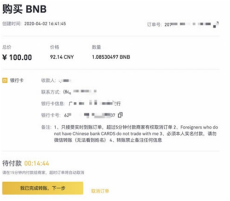The image size is (230, 201).
Task: Click the 15-minute payment notice text
Action: [43, 173]
